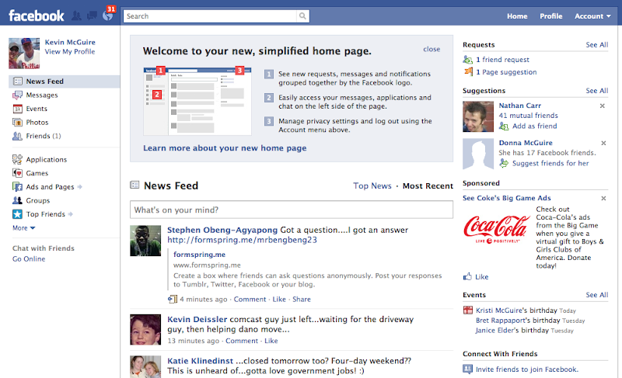Click the birthday gift icon under Events
Screen dimensions: 622x378
click(468, 310)
